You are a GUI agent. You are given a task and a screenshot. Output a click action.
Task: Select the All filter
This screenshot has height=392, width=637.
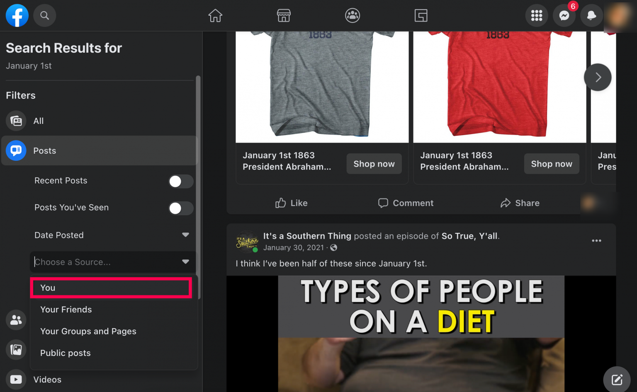(38, 121)
